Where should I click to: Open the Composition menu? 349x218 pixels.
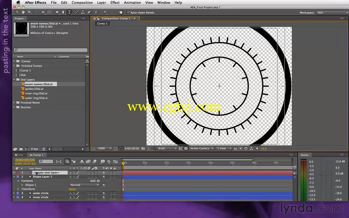tap(82, 3)
